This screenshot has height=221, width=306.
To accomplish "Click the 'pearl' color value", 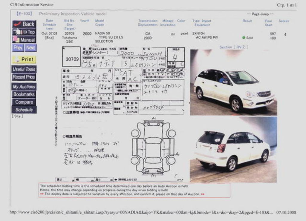I will point(184,33).
